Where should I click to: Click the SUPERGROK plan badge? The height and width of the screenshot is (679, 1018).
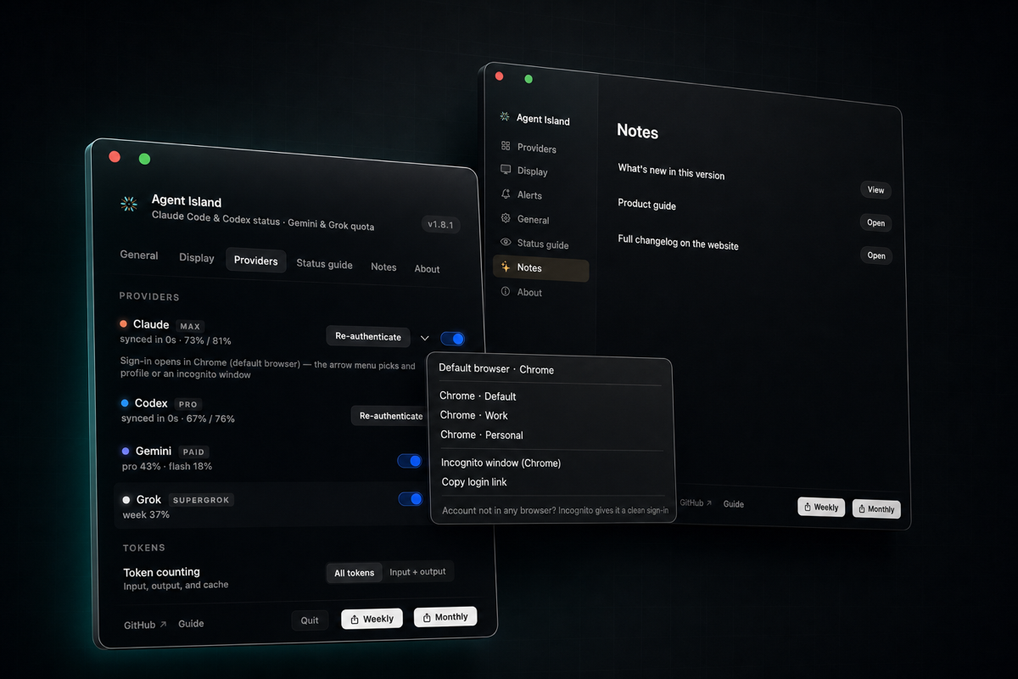pyautogui.click(x=201, y=500)
